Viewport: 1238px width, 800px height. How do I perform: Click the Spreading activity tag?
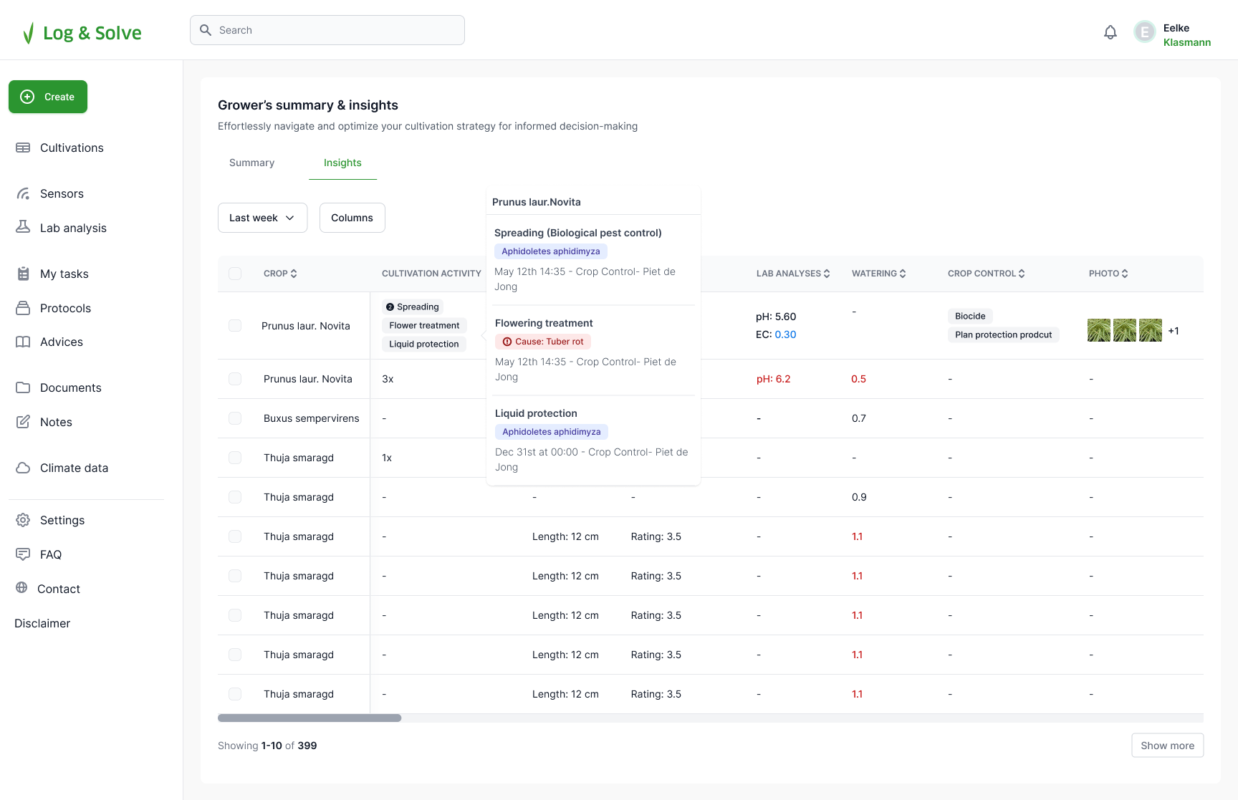pyautogui.click(x=413, y=307)
